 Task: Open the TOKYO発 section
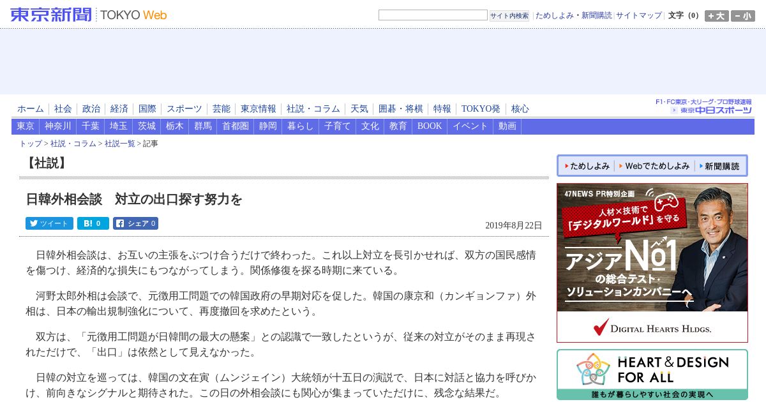[481, 109]
